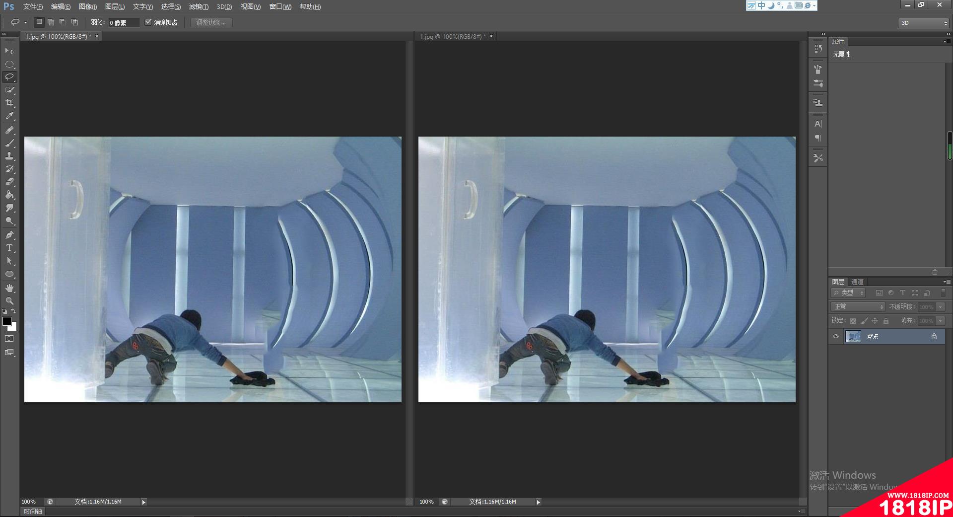Select the History Brush tool

pos(9,169)
